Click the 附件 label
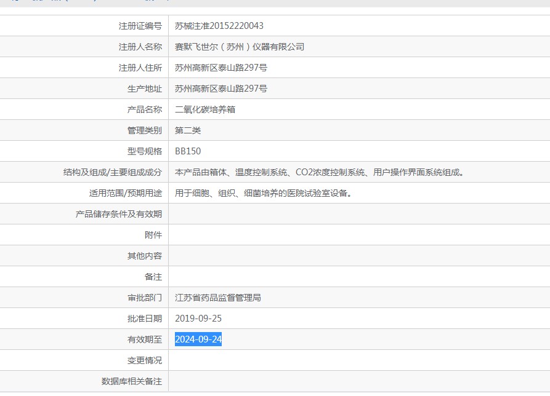The width and height of the screenshot is (550, 396). [153, 235]
